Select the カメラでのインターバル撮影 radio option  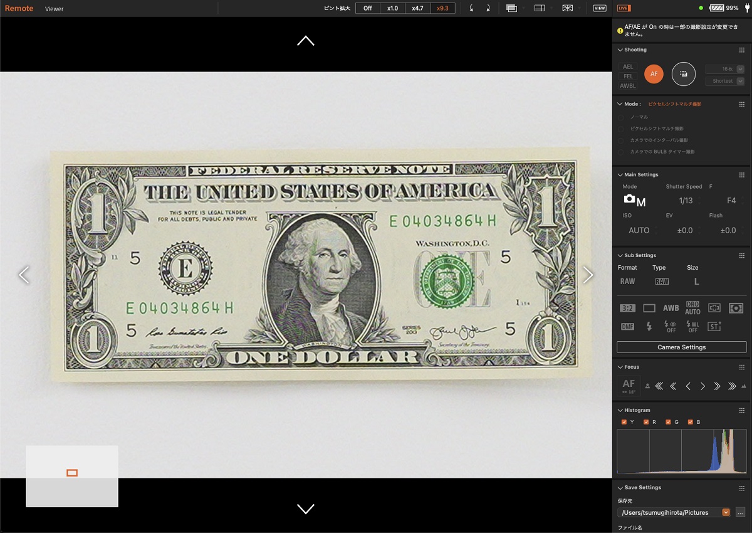621,140
